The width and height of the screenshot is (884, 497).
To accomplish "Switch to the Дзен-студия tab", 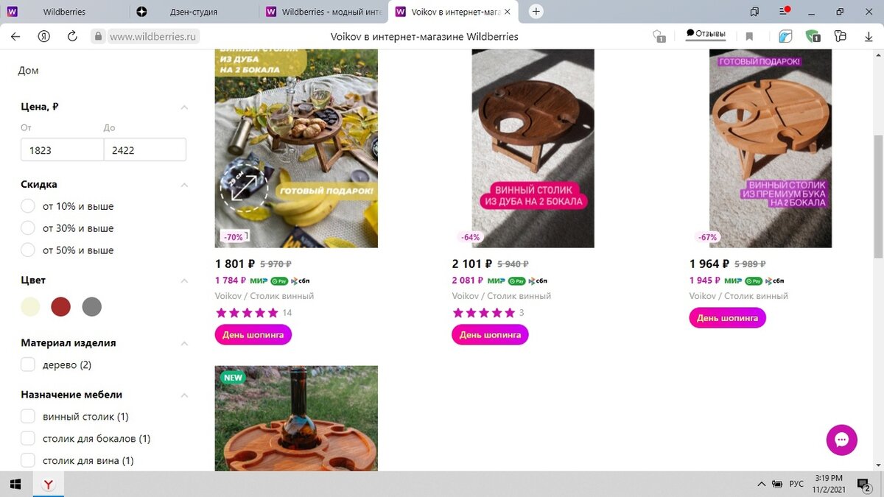I will pos(194,12).
